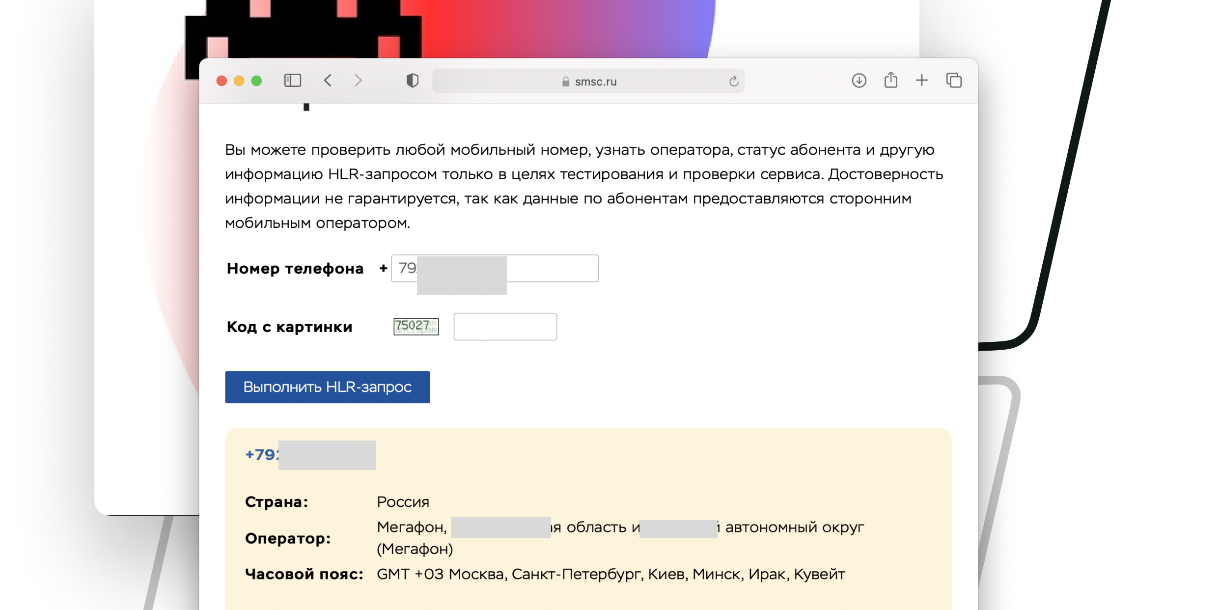1220x610 pixels.
Task: Click the captcha image 75027
Action: pos(416,327)
